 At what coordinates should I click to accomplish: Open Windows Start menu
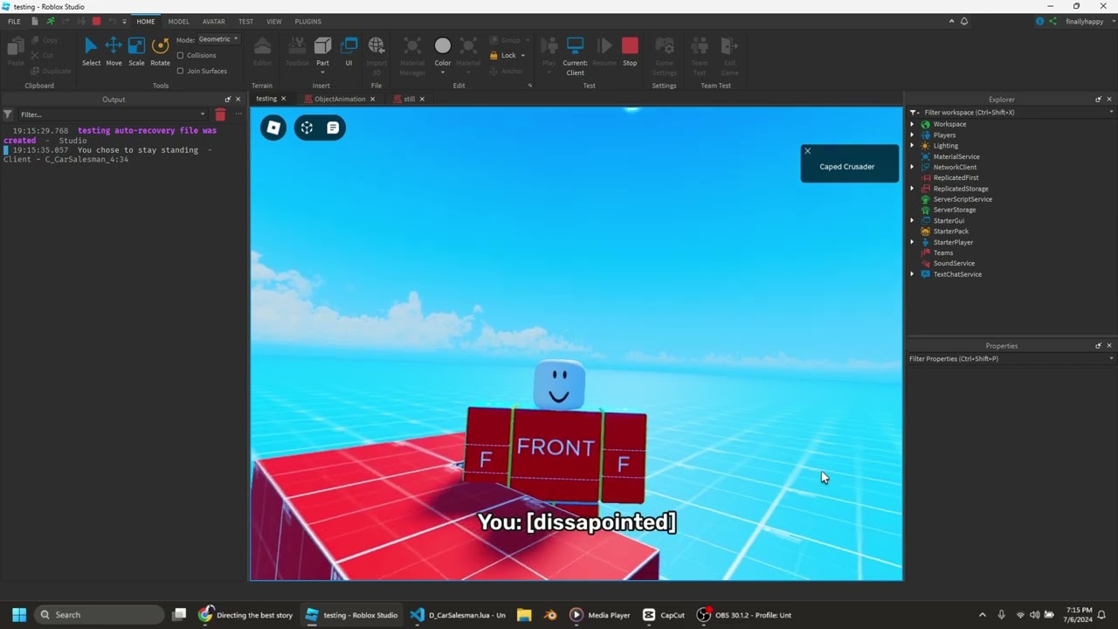click(x=19, y=615)
